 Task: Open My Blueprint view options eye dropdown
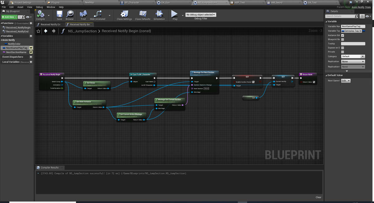click(29, 17)
